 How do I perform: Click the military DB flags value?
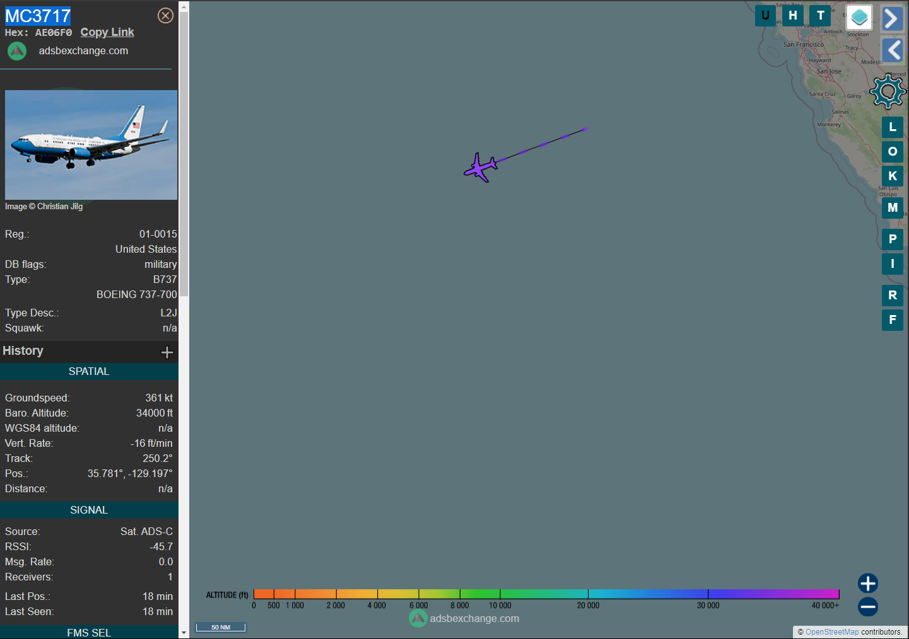click(x=161, y=265)
